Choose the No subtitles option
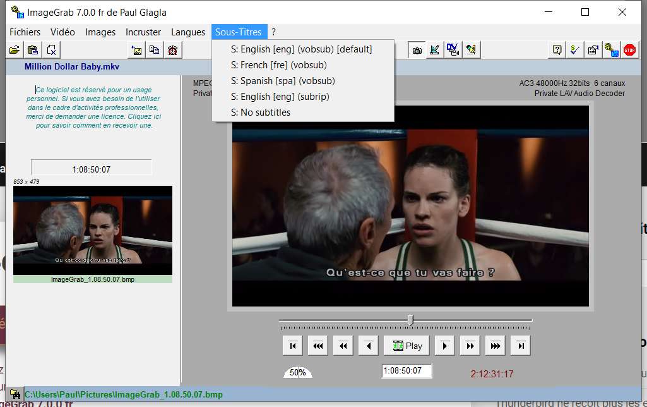647x407 pixels. point(261,112)
